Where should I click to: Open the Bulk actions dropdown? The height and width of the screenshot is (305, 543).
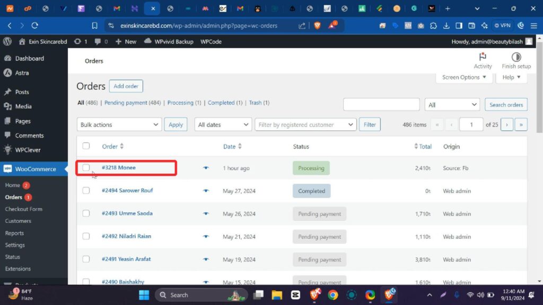click(x=119, y=124)
